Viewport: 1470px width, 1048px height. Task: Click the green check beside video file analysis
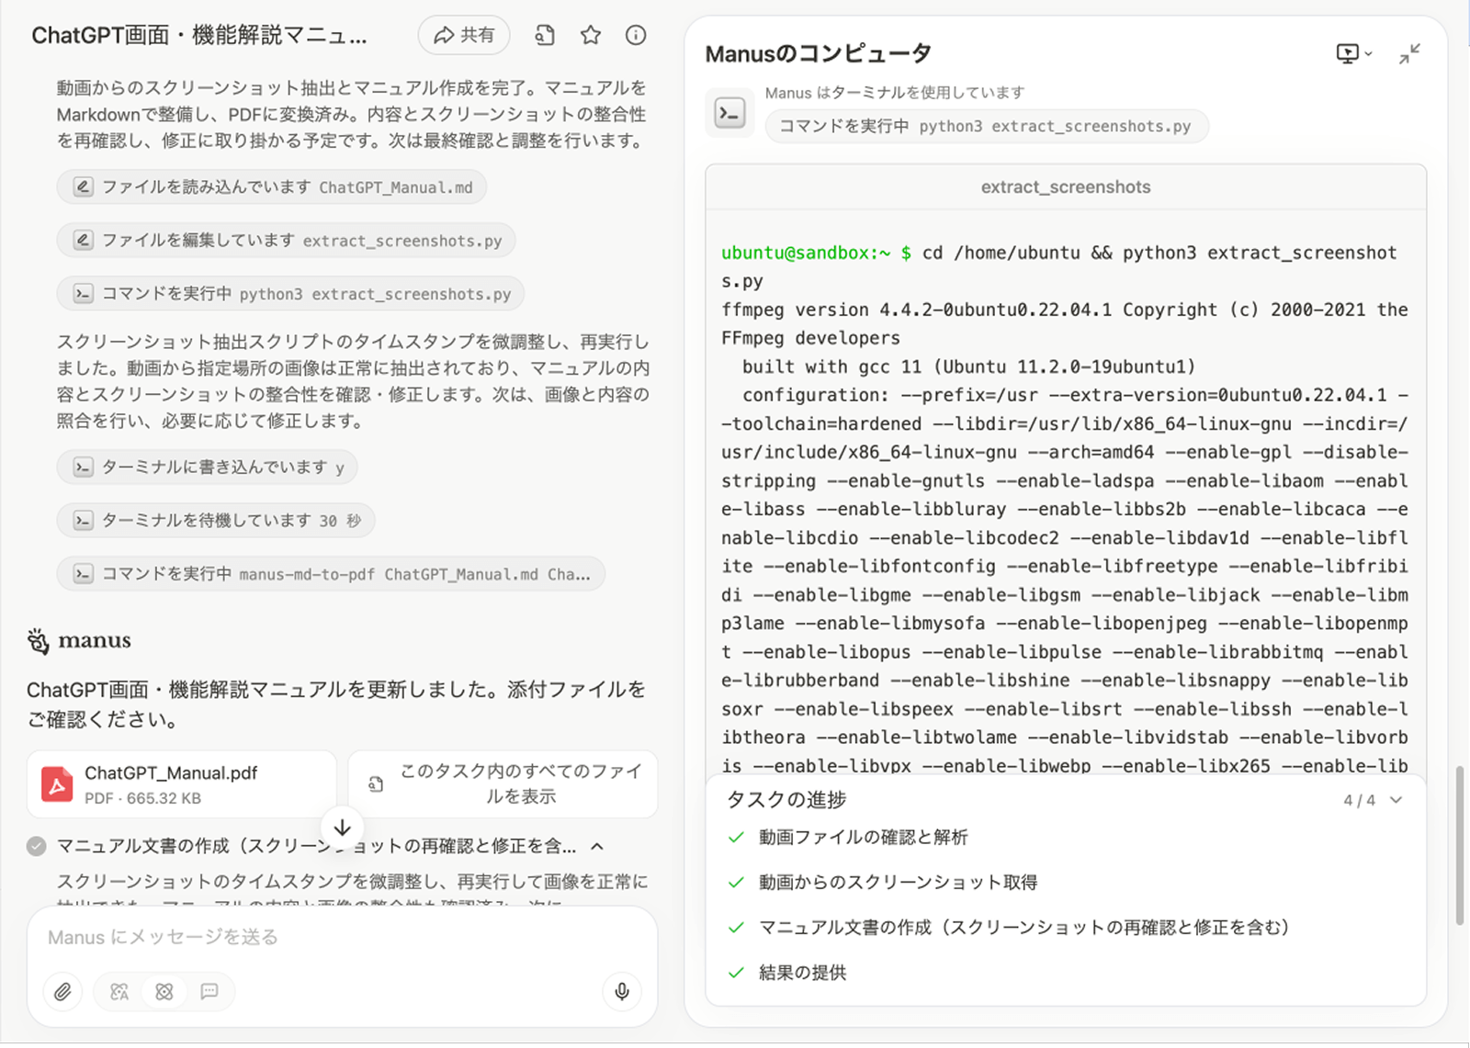(x=736, y=838)
